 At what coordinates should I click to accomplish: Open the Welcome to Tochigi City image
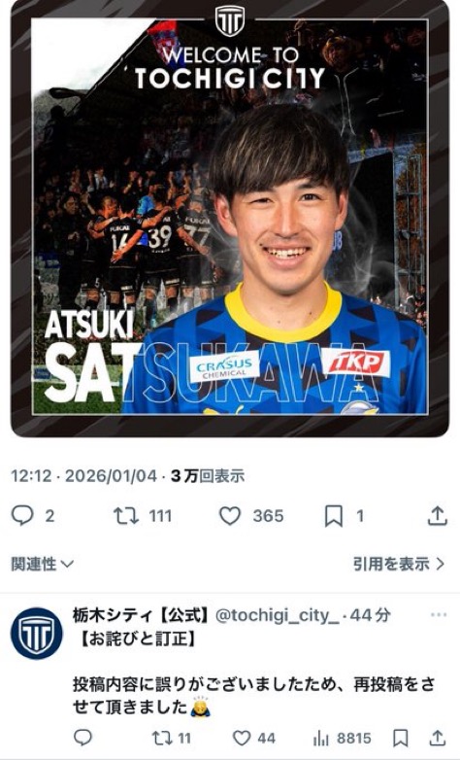click(x=230, y=219)
